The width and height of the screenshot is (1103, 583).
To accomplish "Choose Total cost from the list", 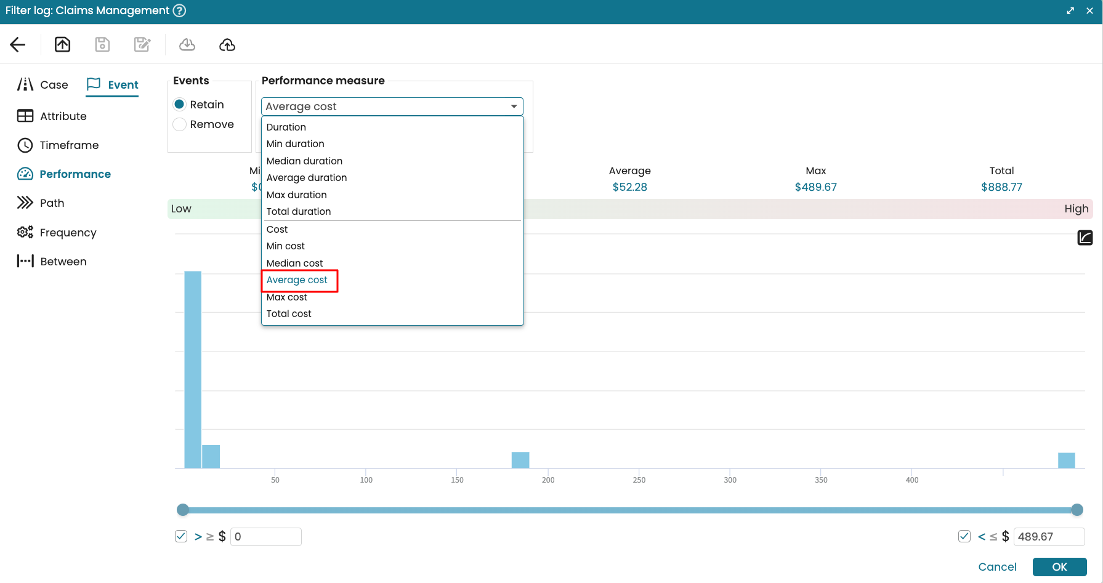I will point(289,314).
